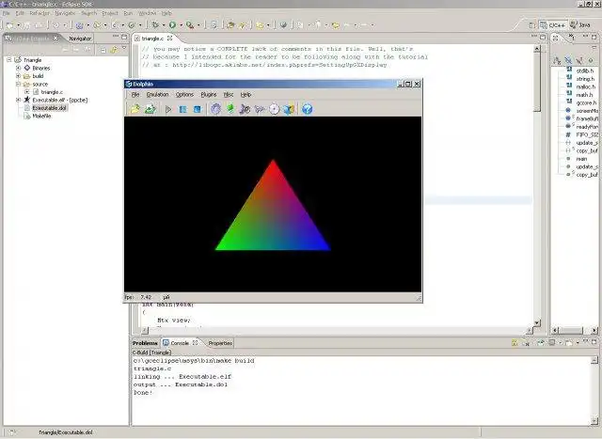Open the Debug button's dropdown arrow
Screen dimensions: 602x439
[164, 25]
